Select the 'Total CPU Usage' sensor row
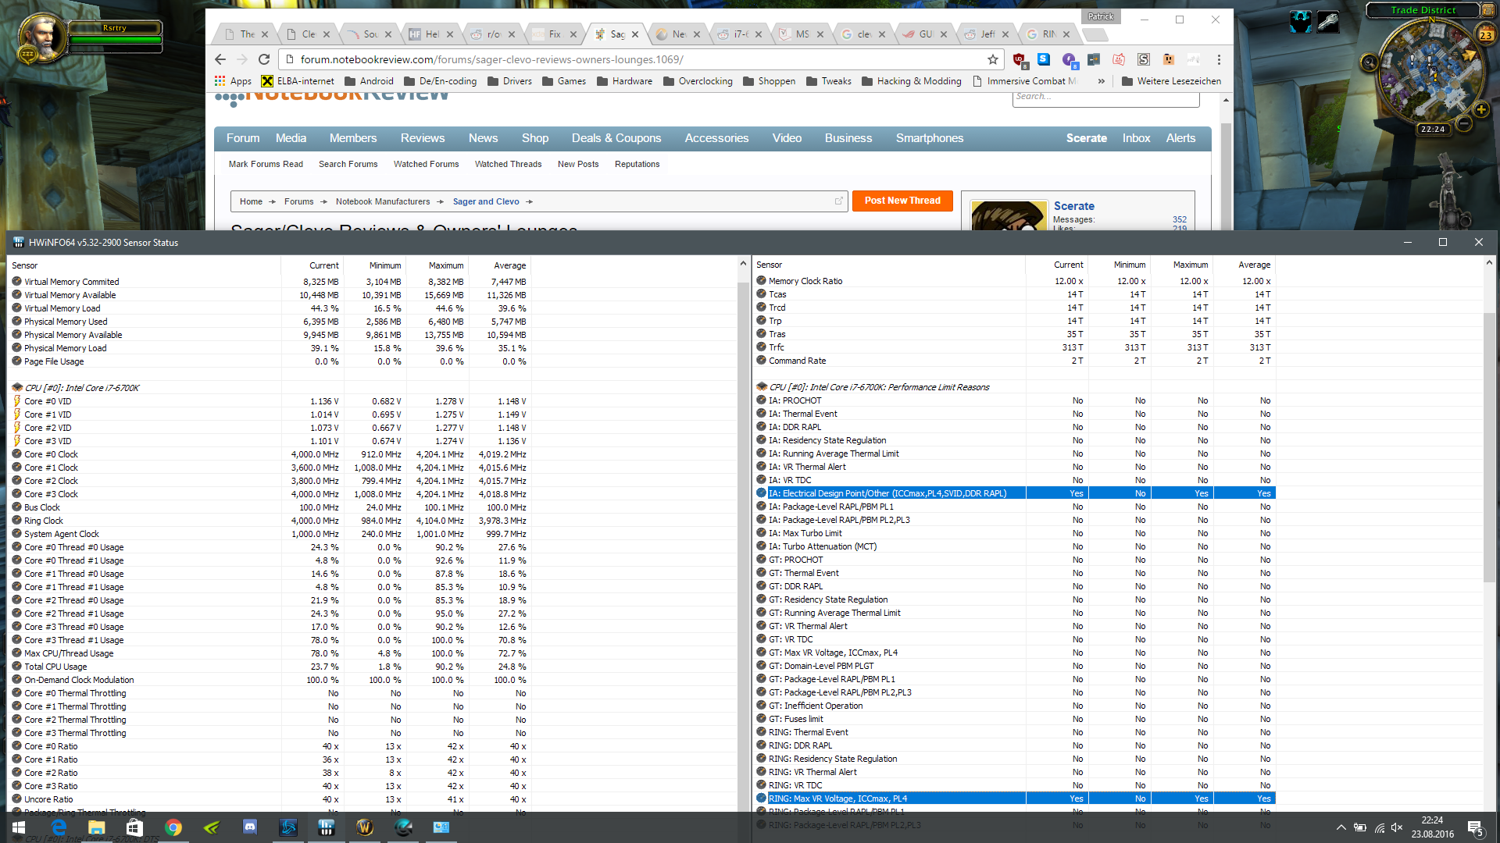Image resolution: width=1500 pixels, height=843 pixels. coord(271,667)
